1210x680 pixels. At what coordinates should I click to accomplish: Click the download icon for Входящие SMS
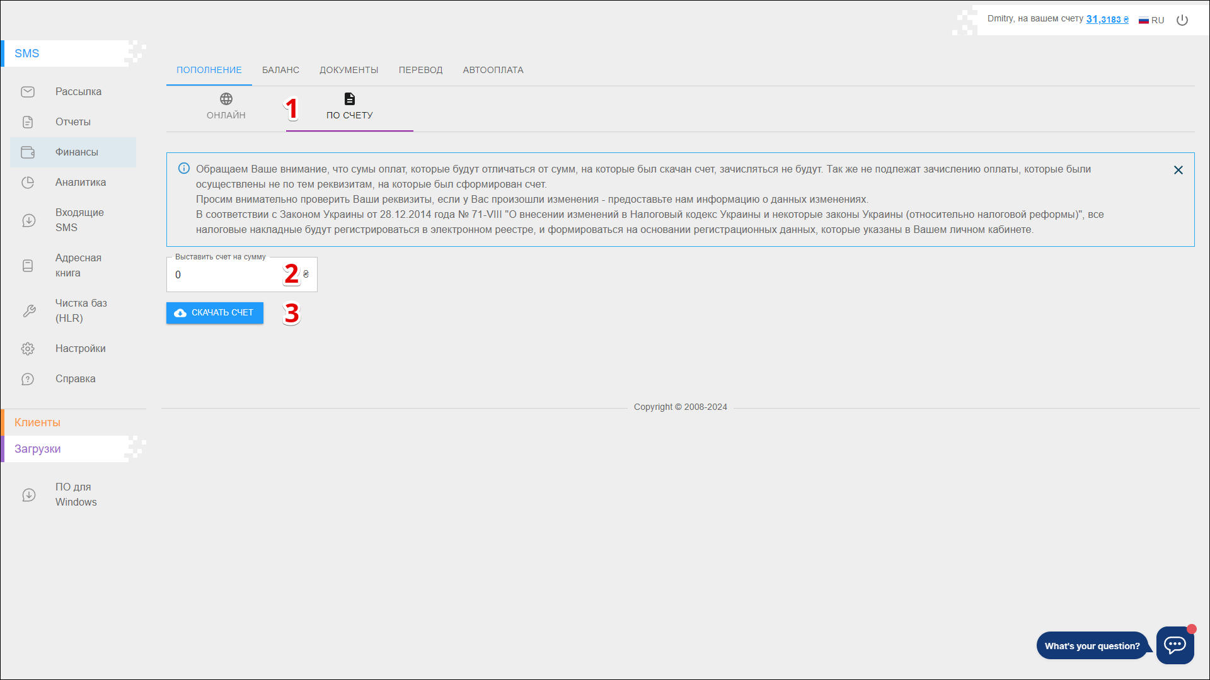29,220
